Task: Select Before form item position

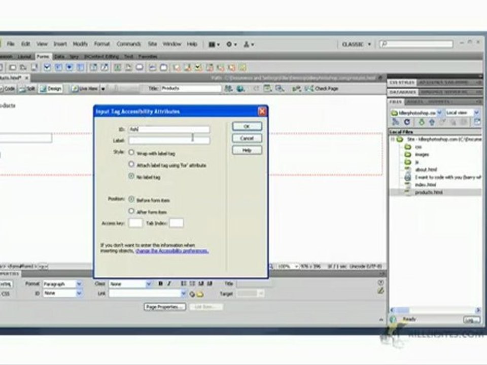Action: (x=131, y=199)
